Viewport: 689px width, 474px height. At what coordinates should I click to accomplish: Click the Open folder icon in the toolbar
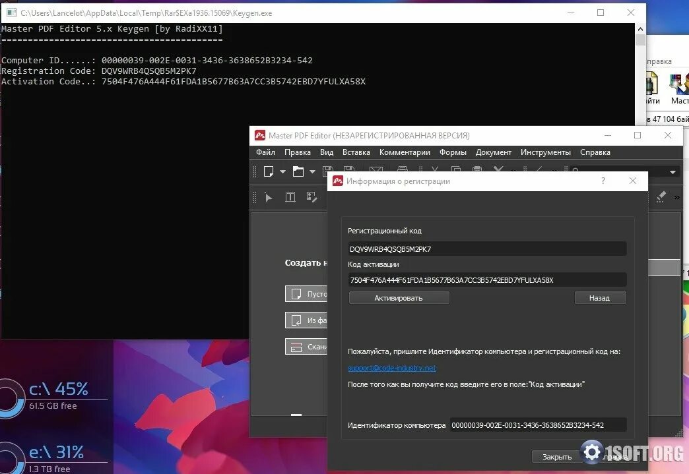[298, 171]
